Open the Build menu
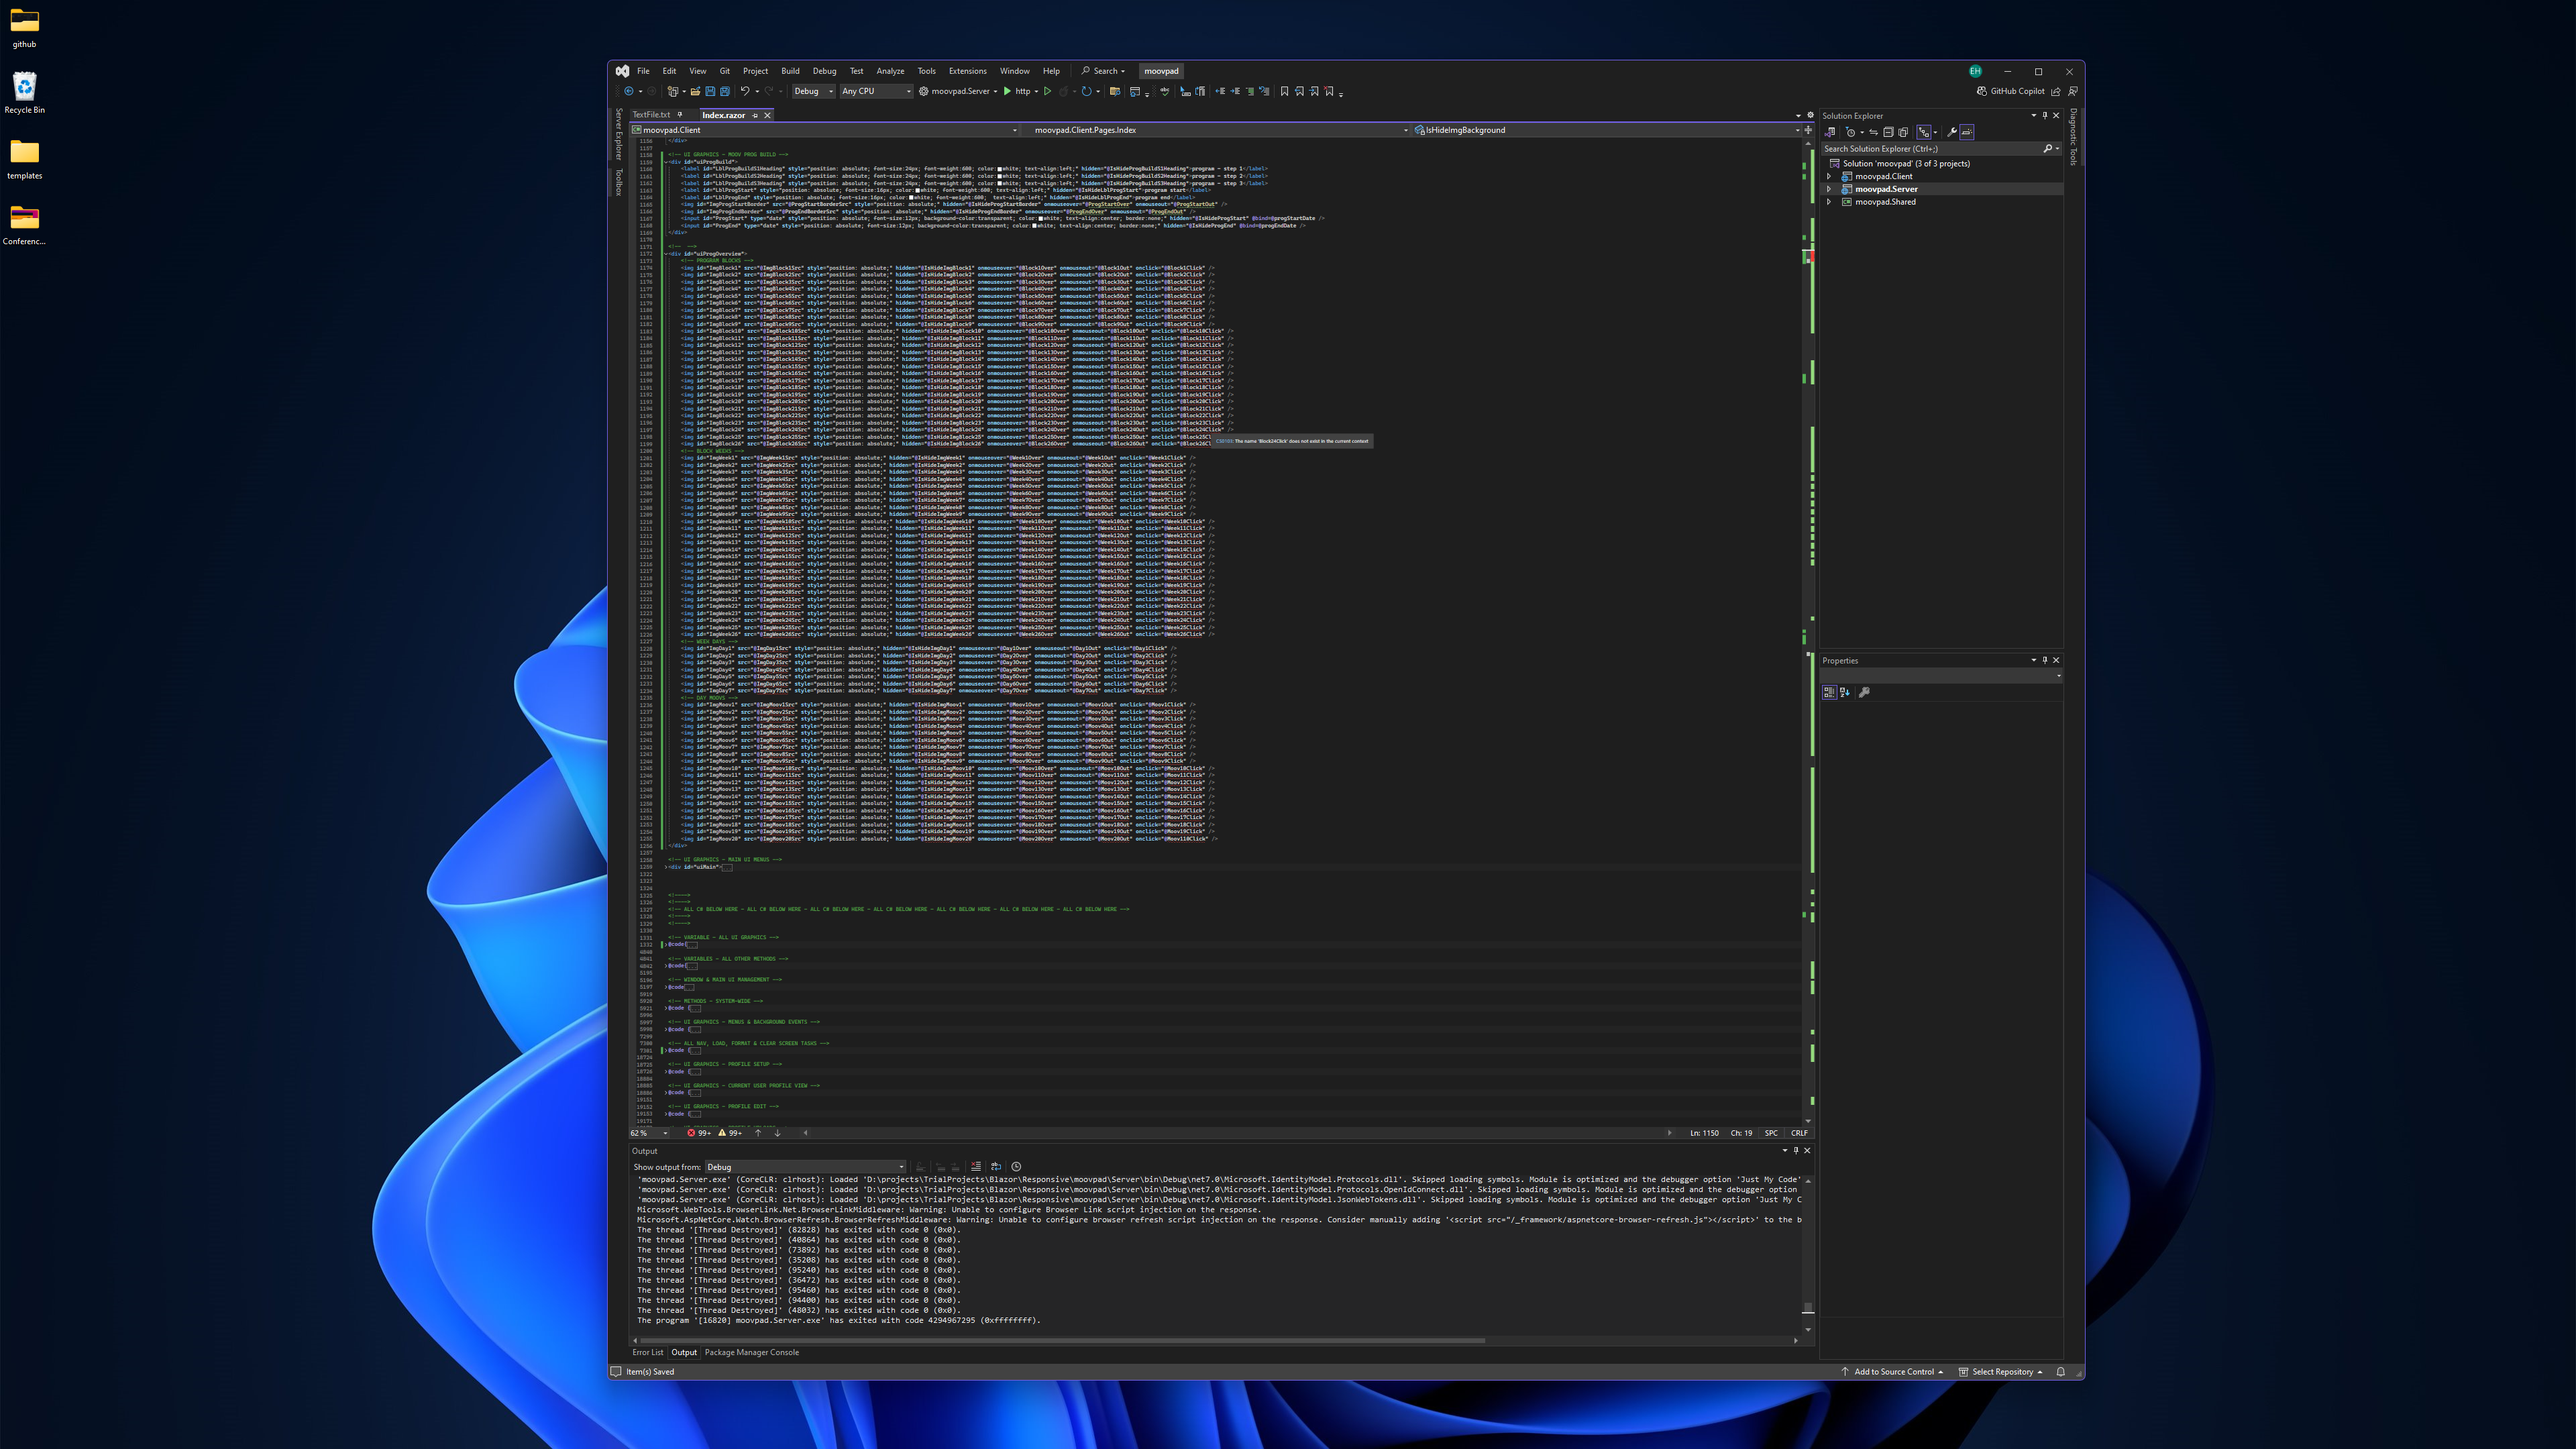 click(790, 71)
